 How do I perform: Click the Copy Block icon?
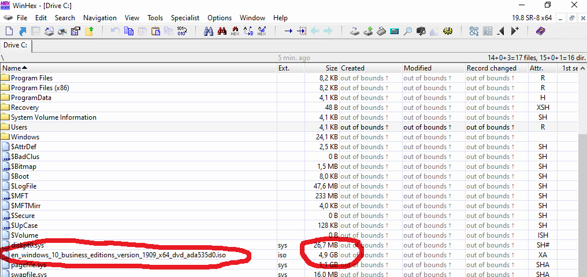[129, 31]
